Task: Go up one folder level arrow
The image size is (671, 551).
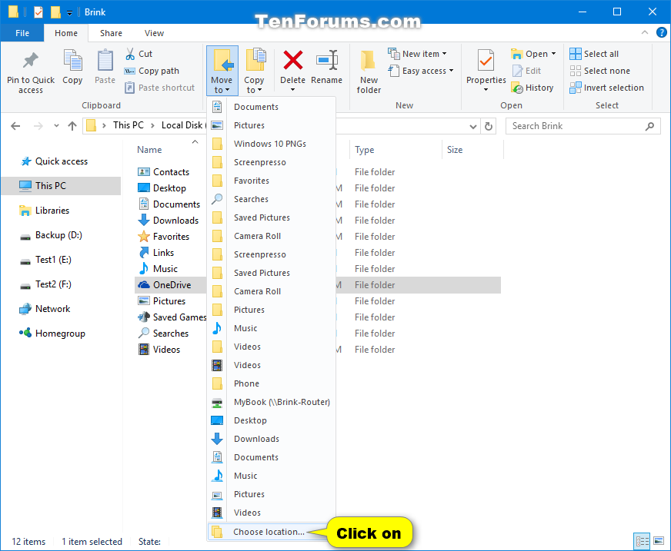Action: coord(72,126)
